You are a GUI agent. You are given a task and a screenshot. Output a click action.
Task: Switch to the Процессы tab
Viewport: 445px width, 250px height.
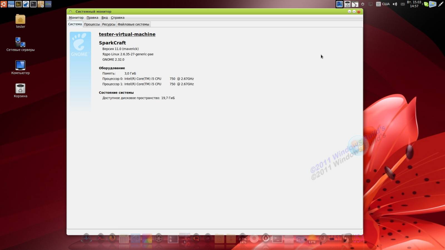coord(92,24)
